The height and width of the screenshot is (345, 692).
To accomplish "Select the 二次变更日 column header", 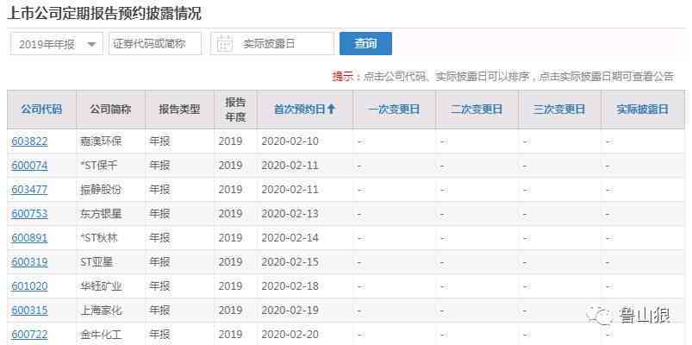I will [477, 110].
